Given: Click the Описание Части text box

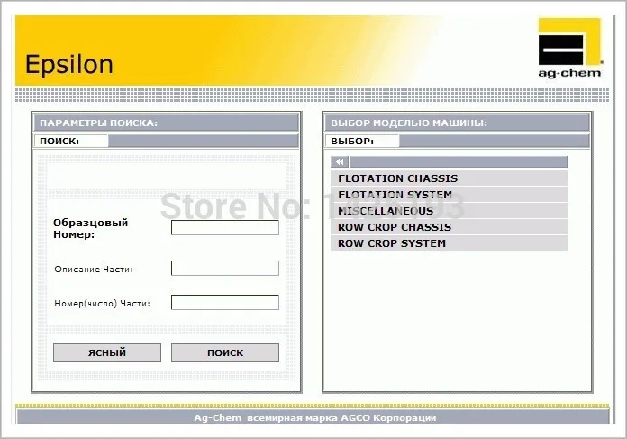Looking at the screenshot, I should click(x=225, y=268).
